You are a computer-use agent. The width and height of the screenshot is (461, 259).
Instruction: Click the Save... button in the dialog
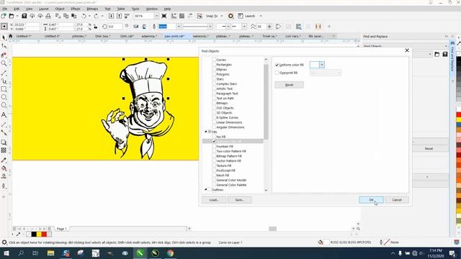(x=240, y=200)
